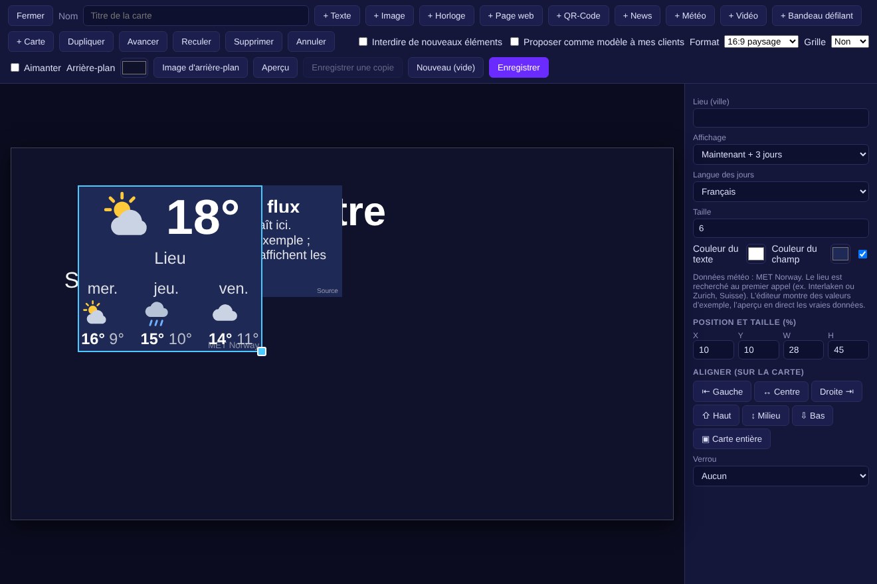Enable Interdire de nouveaux éléments
The image size is (877, 584).
[x=363, y=41]
